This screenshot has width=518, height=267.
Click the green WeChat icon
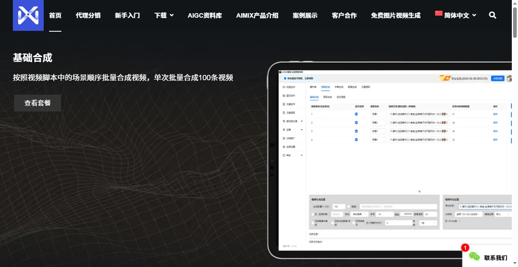[x=474, y=257]
